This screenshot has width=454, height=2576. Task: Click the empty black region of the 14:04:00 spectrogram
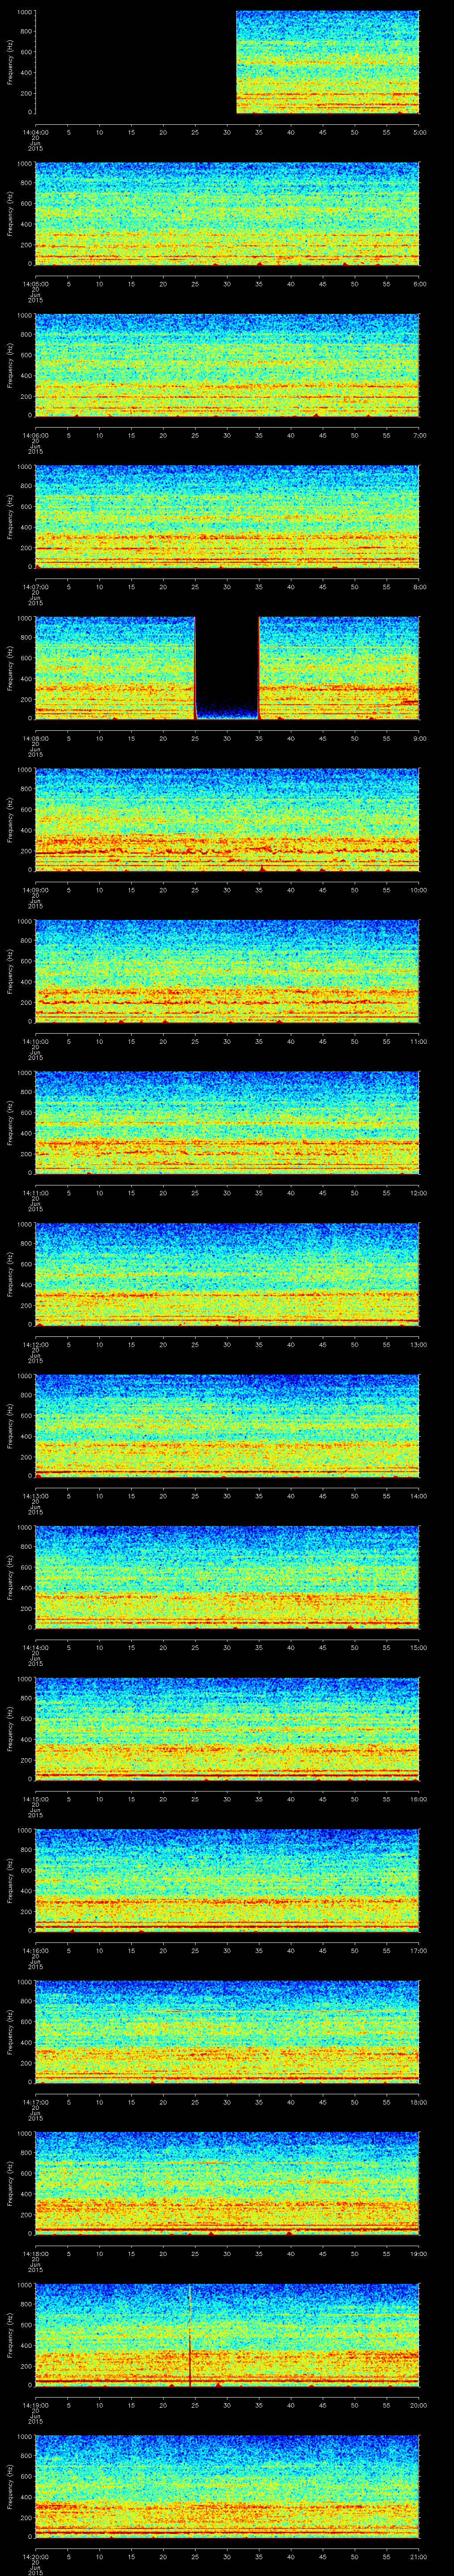(x=136, y=62)
